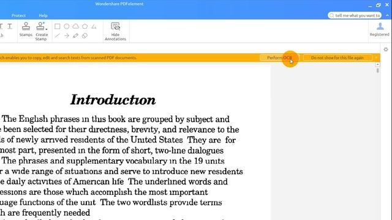The width and height of the screenshot is (392, 220).
Task: Open the Protect ribbon tab
Action: (x=18, y=15)
